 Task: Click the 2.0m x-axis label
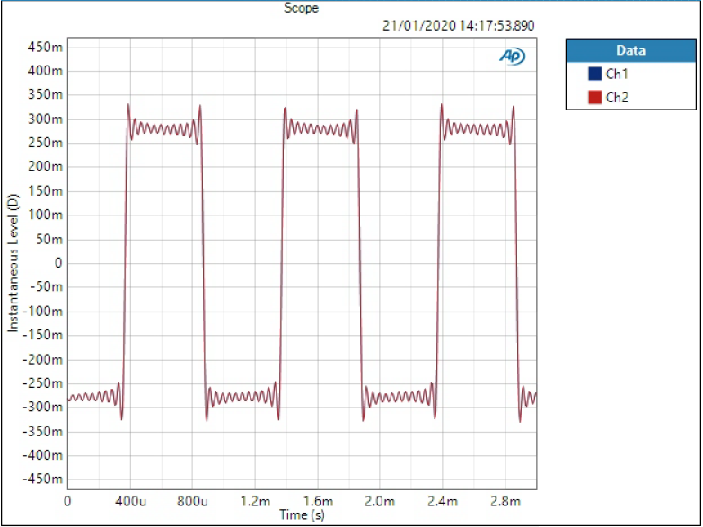[x=380, y=501]
